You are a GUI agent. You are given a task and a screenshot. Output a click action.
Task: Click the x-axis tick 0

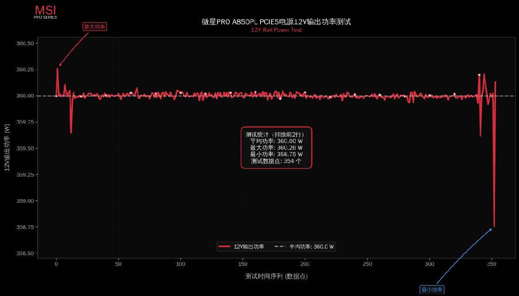pos(56,264)
